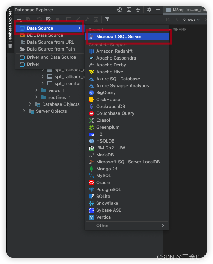
Task: Expand the spt_monitor table node
Action: click(43, 83)
